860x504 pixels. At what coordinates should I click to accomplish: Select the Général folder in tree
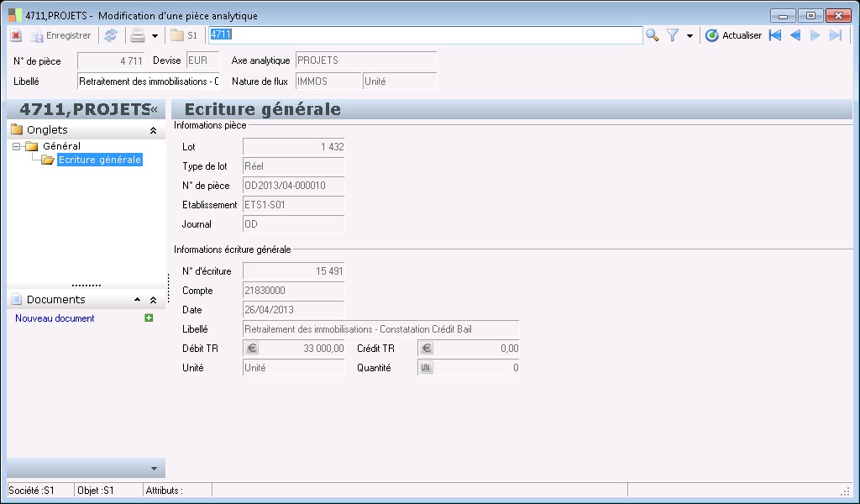click(x=61, y=146)
